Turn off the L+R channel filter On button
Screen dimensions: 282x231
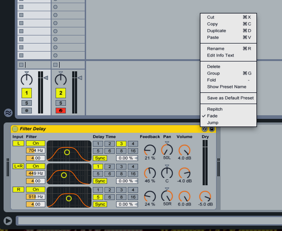click(36, 166)
